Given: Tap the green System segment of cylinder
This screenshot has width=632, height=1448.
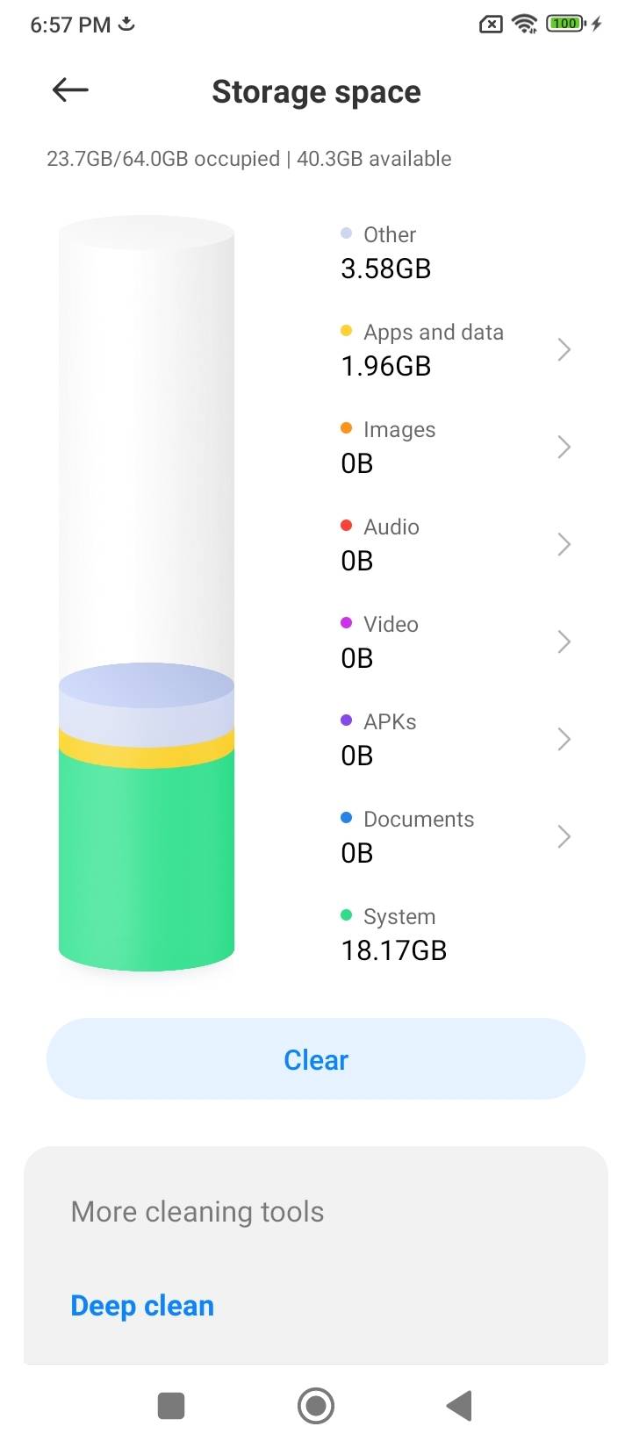Looking at the screenshot, I should tap(147, 860).
